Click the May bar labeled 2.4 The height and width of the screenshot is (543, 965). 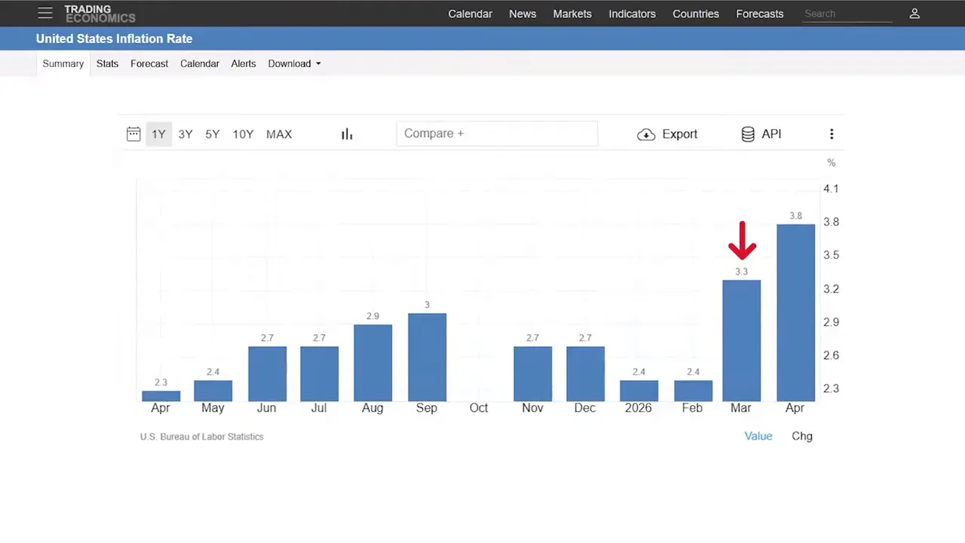coord(213,391)
